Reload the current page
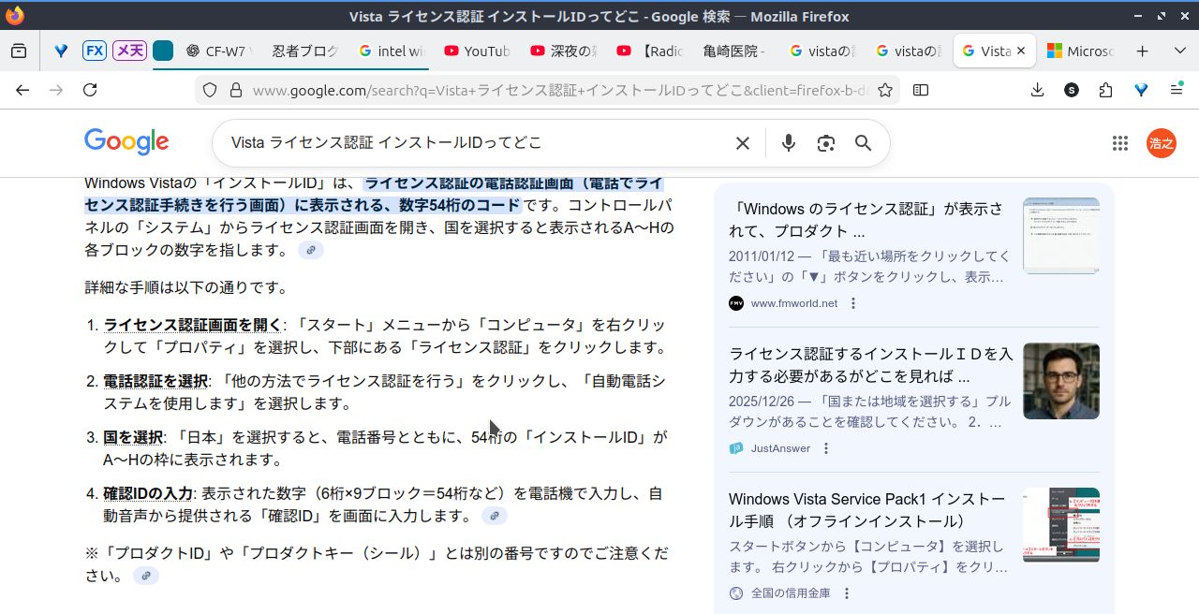Viewport: 1199px width, 614px height. point(90,90)
